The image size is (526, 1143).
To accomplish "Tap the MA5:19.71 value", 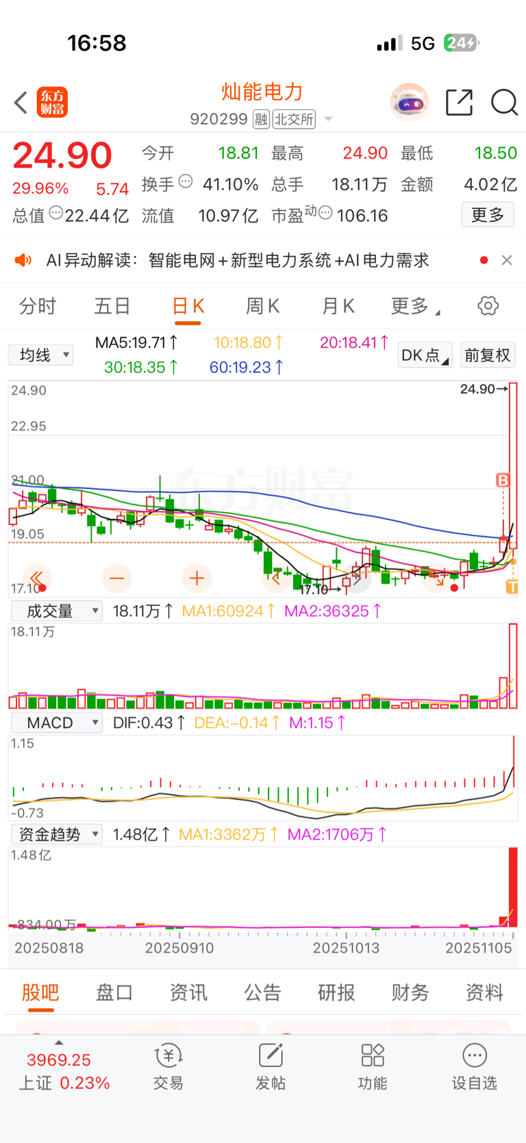I will [x=137, y=342].
